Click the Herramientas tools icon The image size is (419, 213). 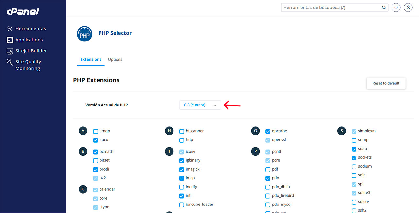(x=10, y=29)
